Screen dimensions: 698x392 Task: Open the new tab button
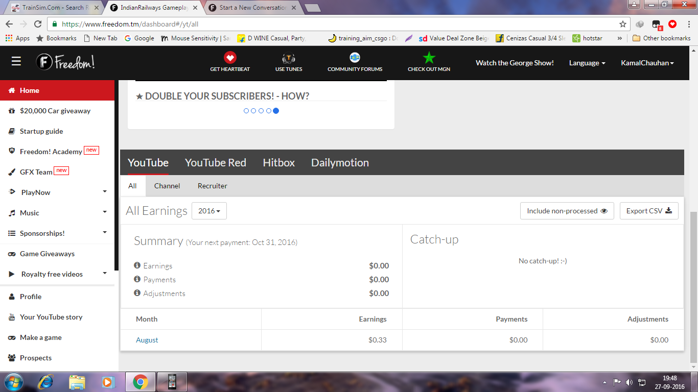point(312,8)
